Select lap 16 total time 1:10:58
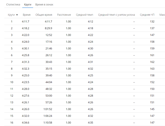This screenshot has height=126, width=165. (48, 123)
